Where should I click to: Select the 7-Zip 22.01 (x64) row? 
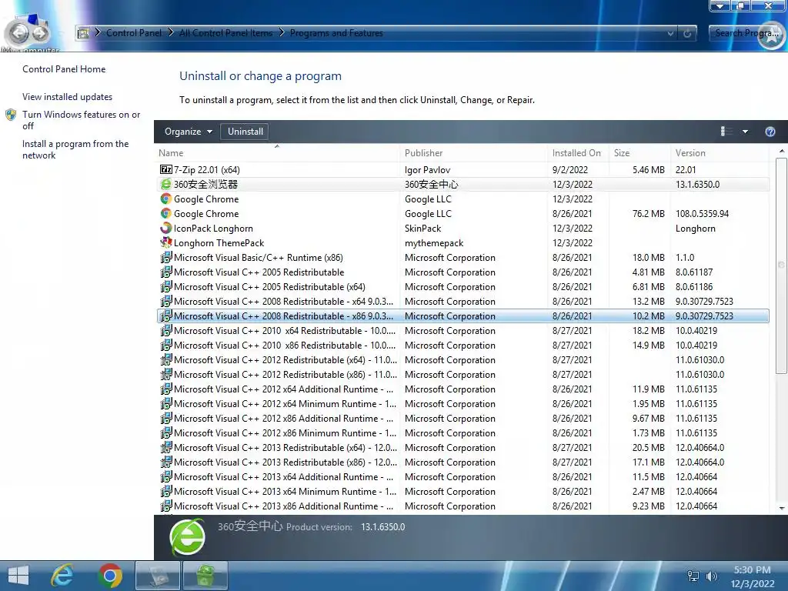[462, 170]
